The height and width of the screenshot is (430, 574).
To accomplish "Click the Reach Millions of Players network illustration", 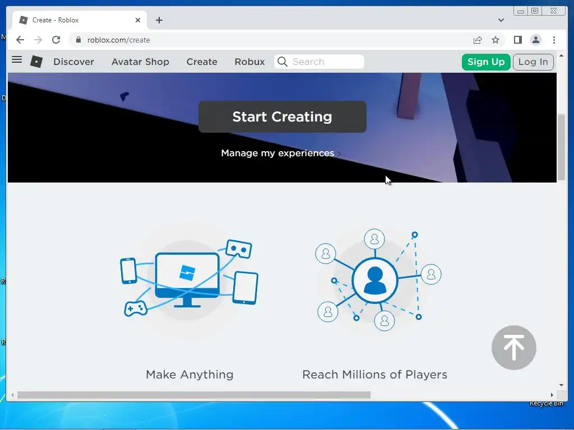I will (378, 280).
